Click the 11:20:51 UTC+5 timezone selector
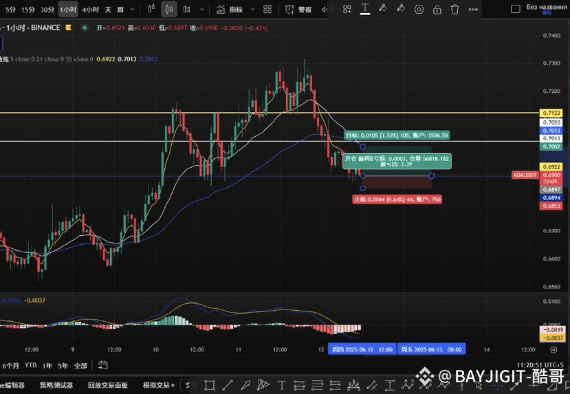Viewport: 570px width, 394px height. (540, 364)
